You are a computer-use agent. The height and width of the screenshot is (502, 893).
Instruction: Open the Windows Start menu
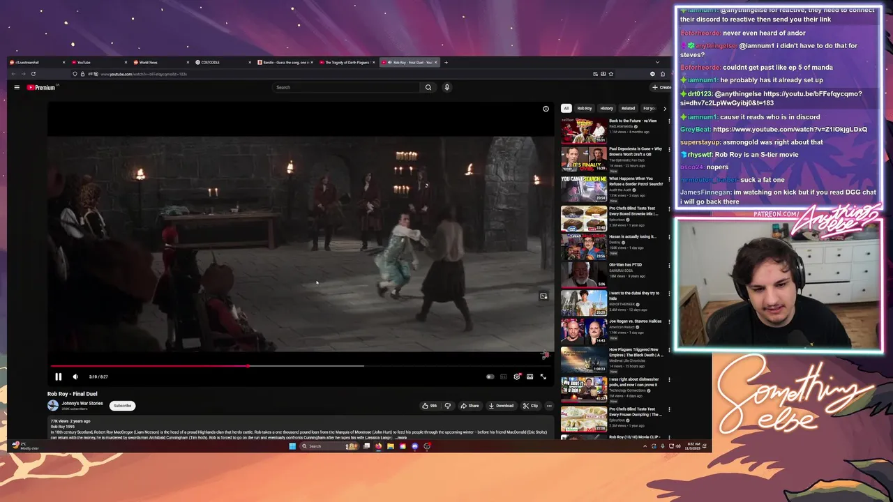pyautogui.click(x=292, y=446)
